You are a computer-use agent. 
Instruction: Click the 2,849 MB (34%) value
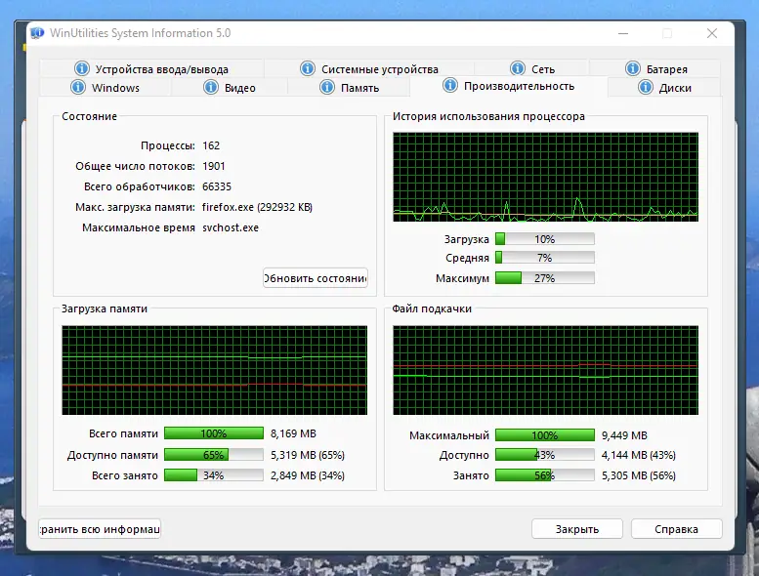(x=308, y=475)
